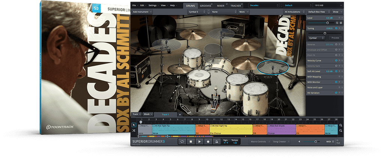Toggle the MIDI Monitor power button
Viewport: 384px width, 158px height.
point(336,82)
